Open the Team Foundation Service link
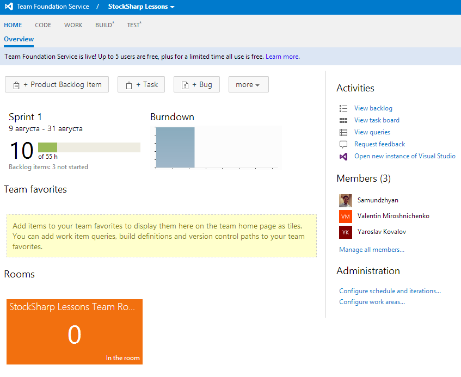The image size is (461, 377). (53, 7)
